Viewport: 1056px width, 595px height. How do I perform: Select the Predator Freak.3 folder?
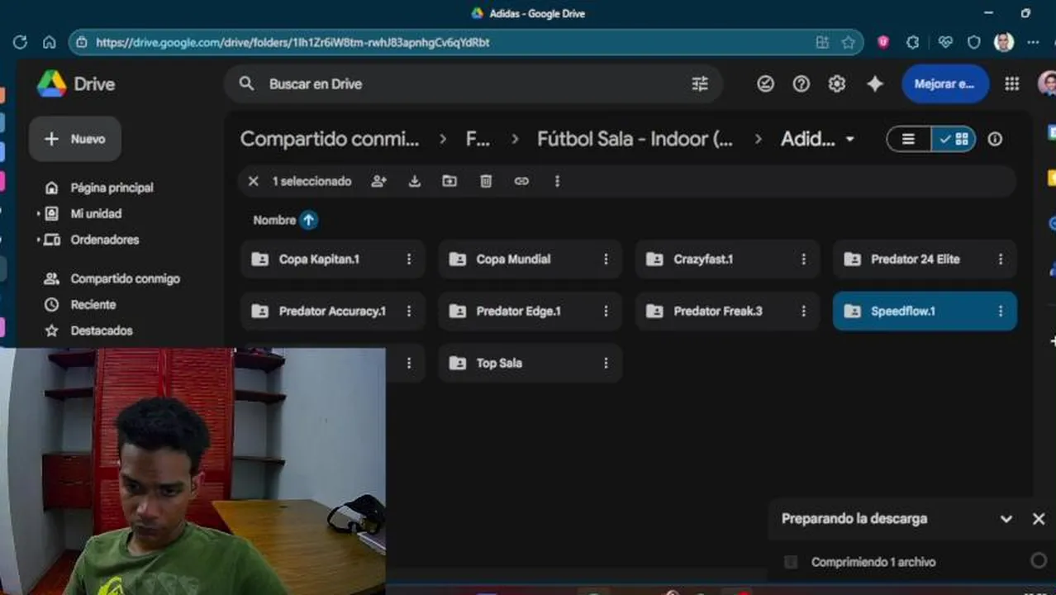tap(727, 311)
